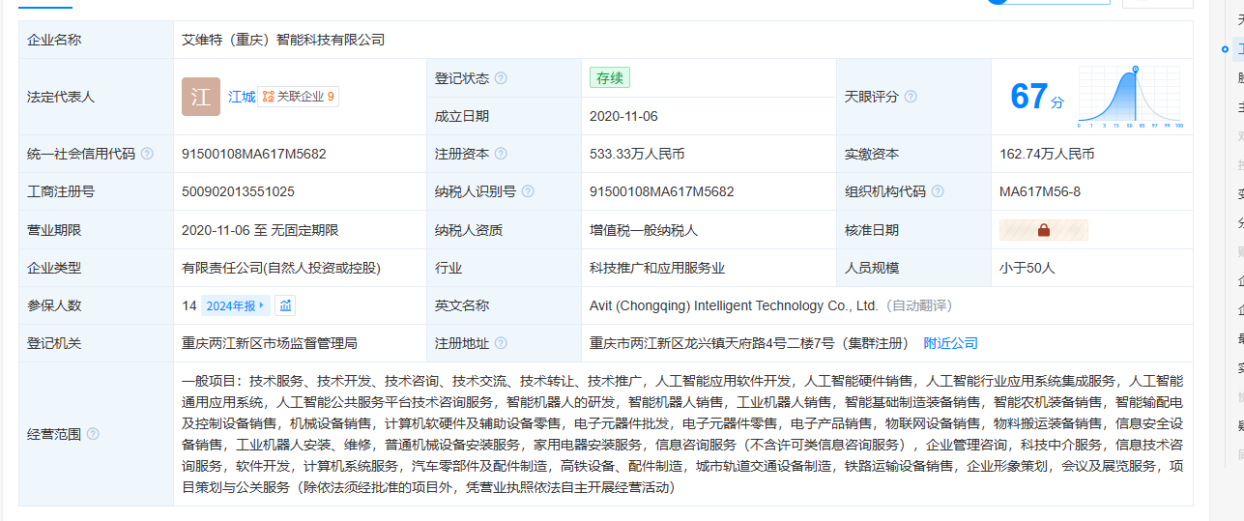
Task: Click the help icon beside 注册地址
Action: coord(501,343)
